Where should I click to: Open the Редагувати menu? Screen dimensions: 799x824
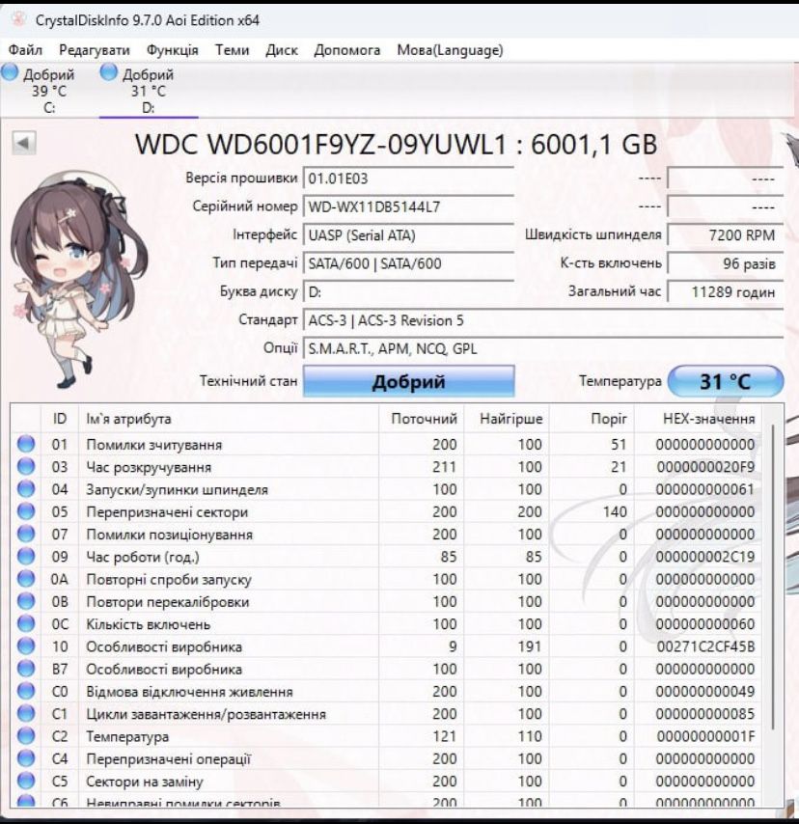coord(95,50)
